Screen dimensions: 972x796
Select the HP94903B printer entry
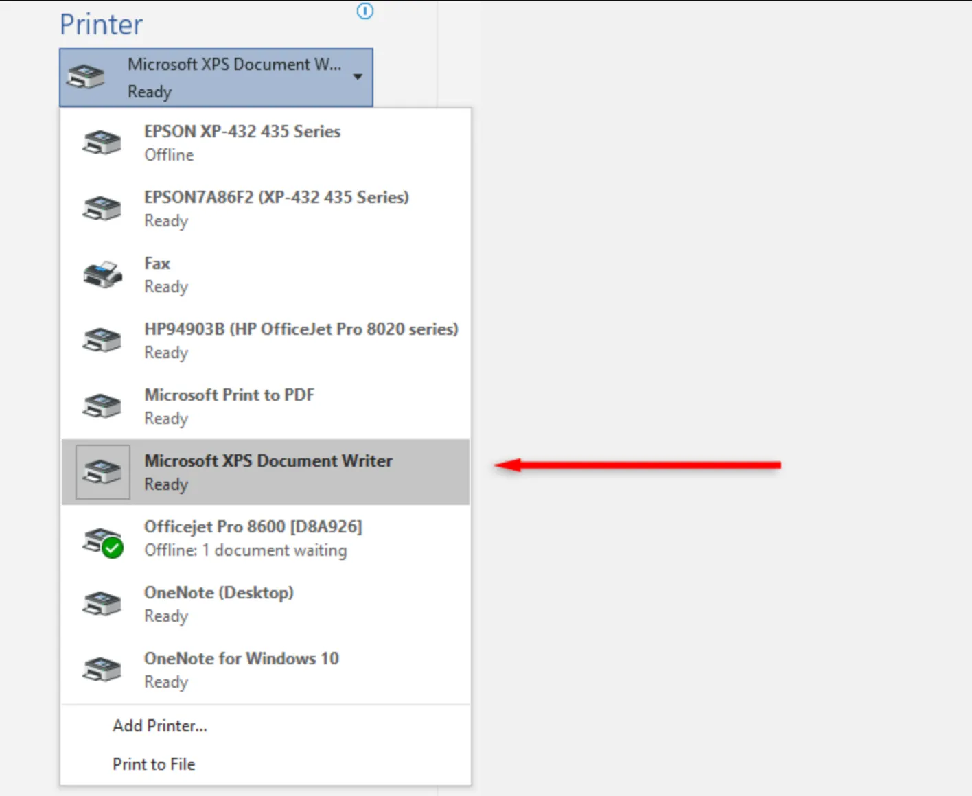pos(301,340)
